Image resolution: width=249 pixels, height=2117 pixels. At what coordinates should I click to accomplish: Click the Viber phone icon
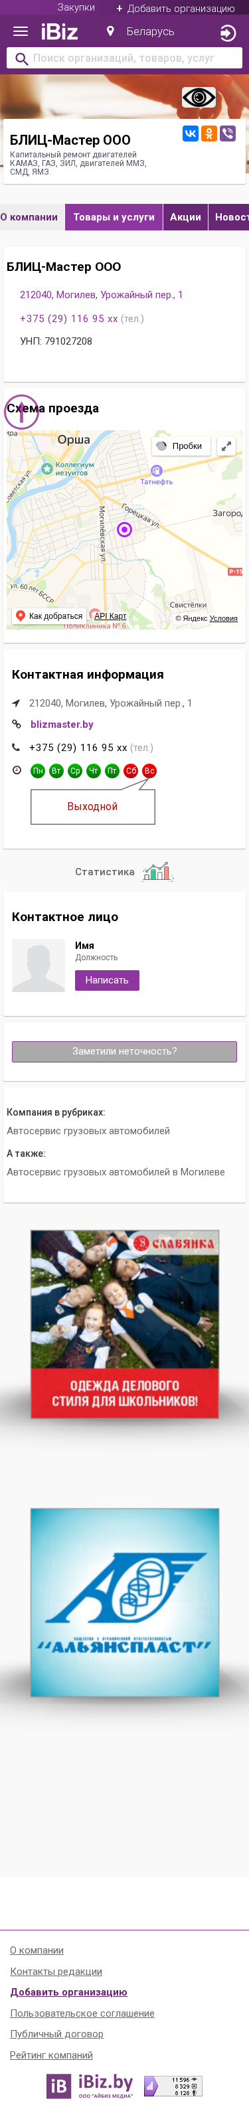click(x=228, y=133)
